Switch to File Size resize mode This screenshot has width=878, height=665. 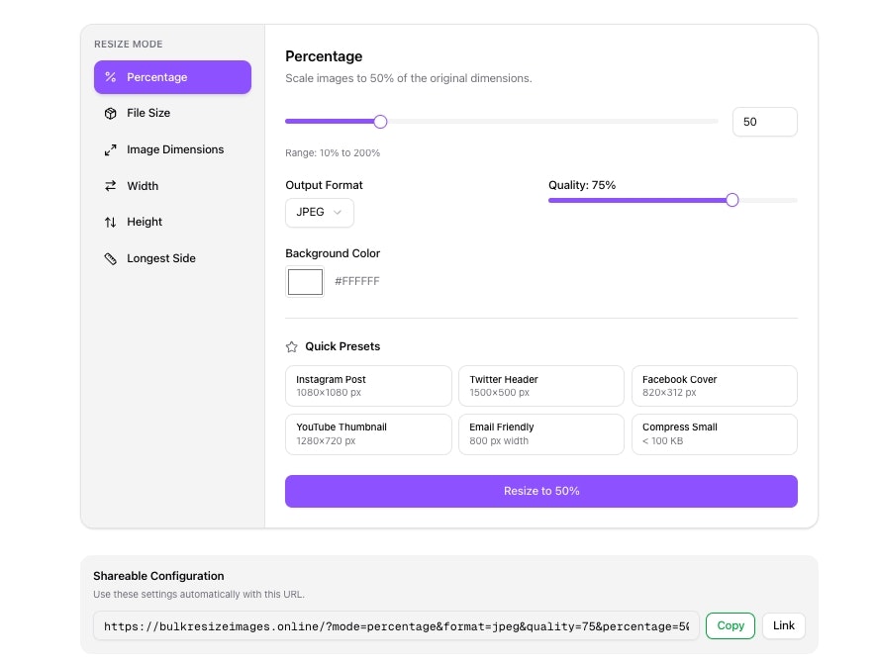point(148,114)
